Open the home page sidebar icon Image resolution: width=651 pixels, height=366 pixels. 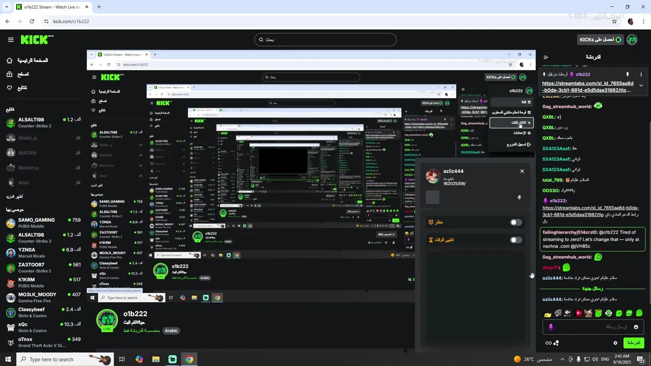(x=9, y=60)
